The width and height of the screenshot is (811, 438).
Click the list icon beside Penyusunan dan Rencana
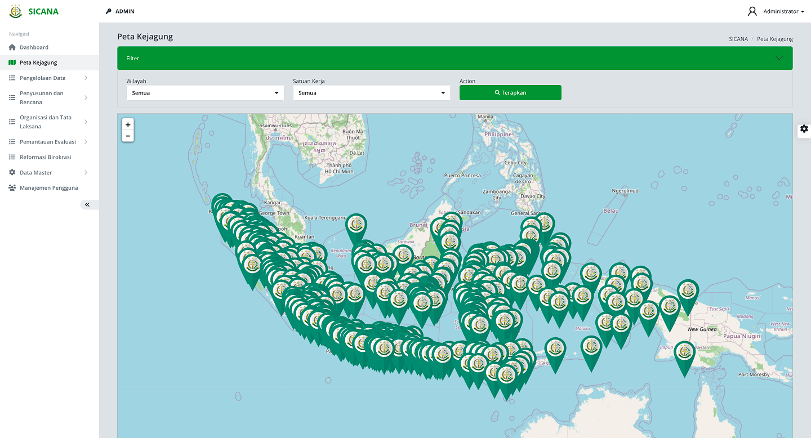[x=12, y=97]
